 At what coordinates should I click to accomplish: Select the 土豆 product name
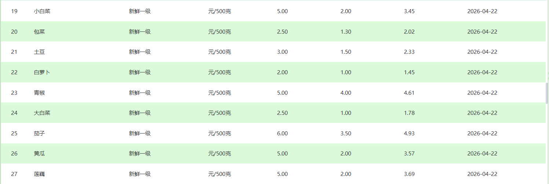(39, 52)
